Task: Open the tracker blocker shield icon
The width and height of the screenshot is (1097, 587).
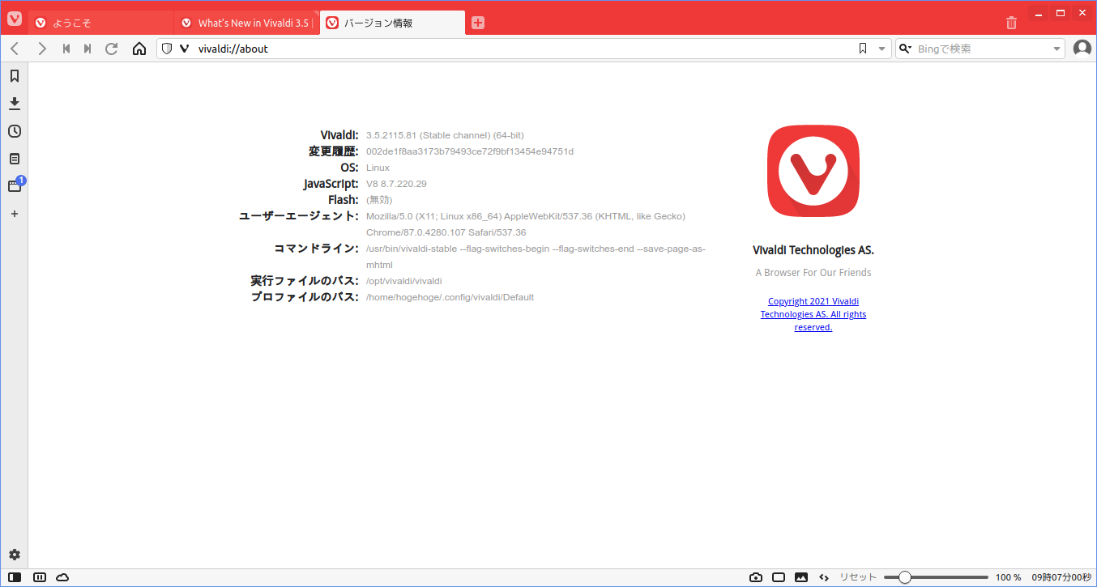Action: [167, 49]
